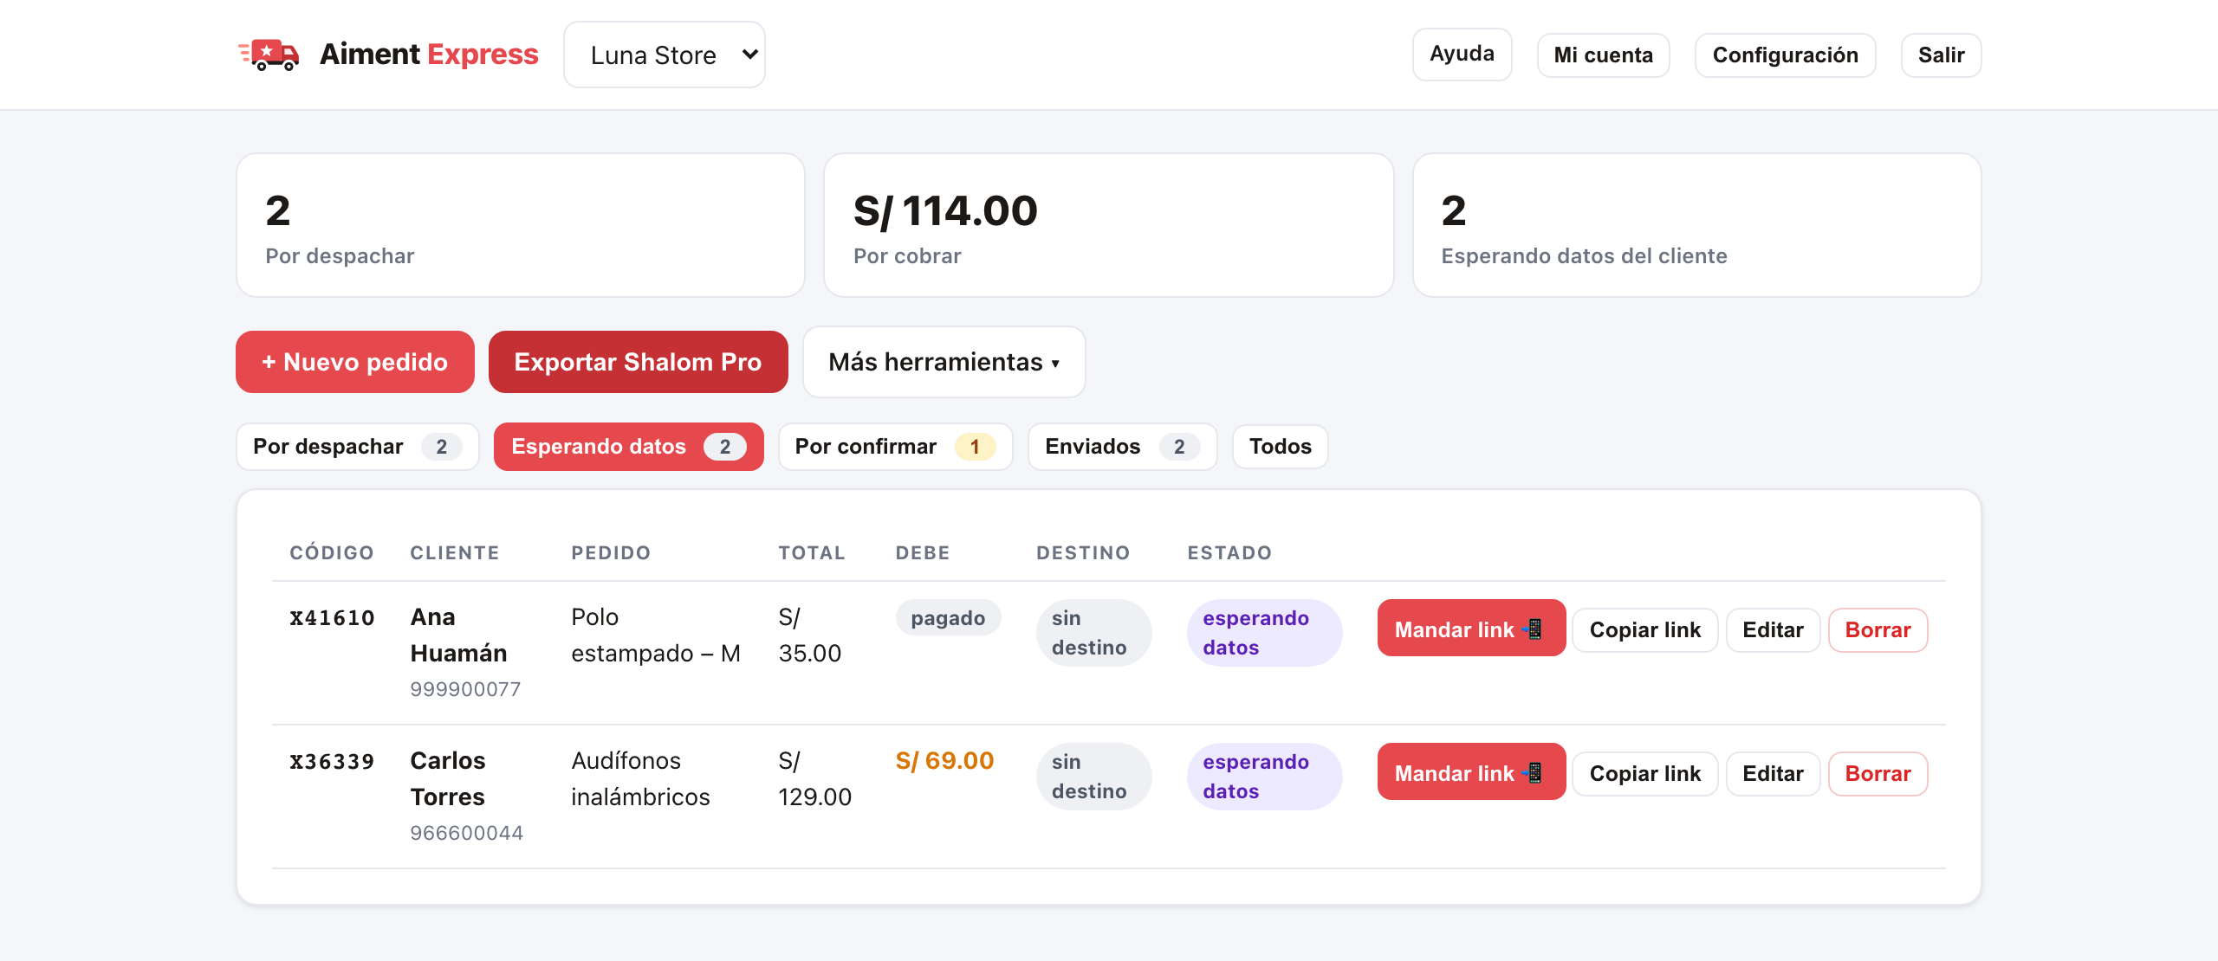The height and width of the screenshot is (961, 2218).
Task: Click the S/ 69.00 debt amount
Action: pyautogui.click(x=944, y=760)
